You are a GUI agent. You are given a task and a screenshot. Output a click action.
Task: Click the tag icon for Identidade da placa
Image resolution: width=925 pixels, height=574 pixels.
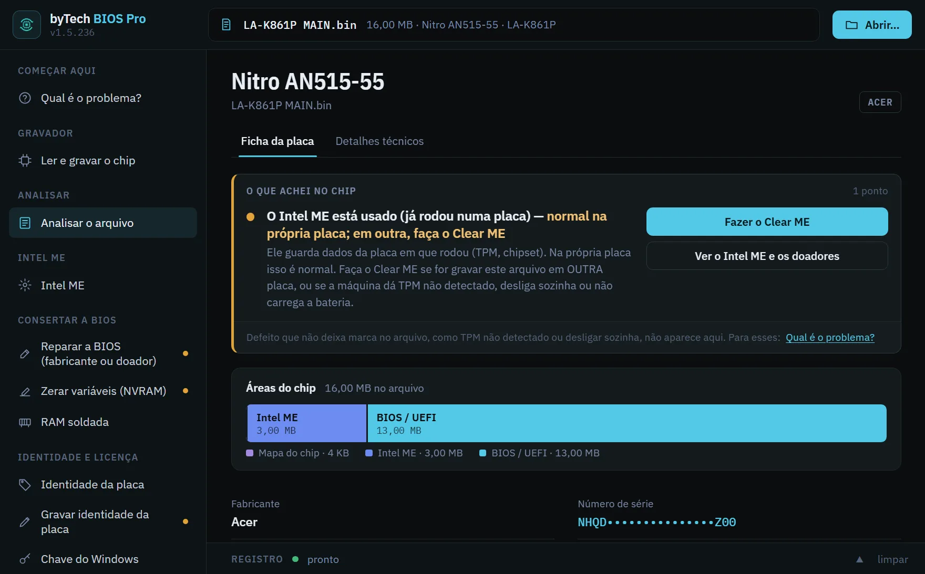25,485
